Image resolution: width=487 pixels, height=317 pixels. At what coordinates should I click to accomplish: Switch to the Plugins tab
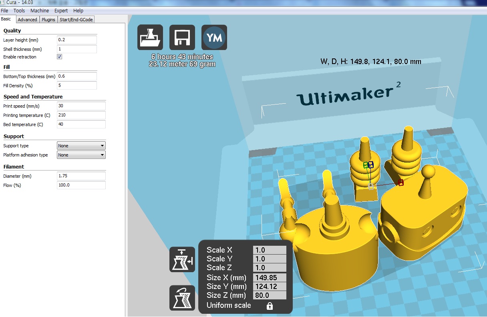(x=48, y=20)
